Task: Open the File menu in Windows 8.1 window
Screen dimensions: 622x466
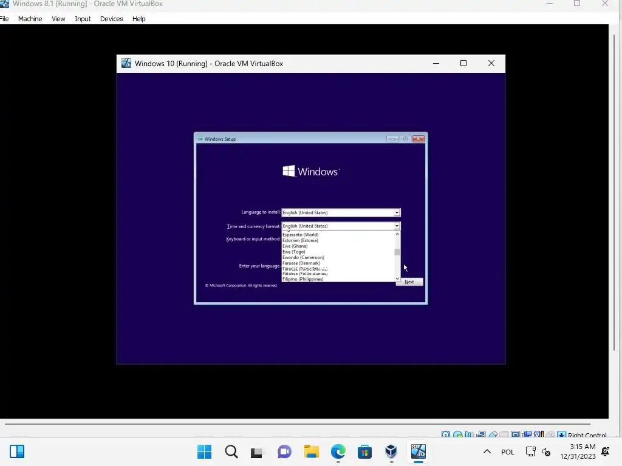Action: (4, 19)
